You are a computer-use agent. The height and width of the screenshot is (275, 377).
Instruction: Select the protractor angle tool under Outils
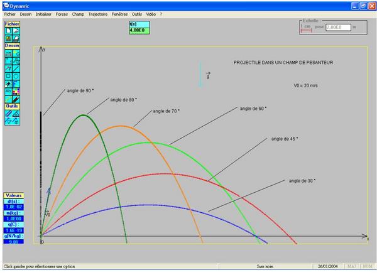(x=16, y=114)
